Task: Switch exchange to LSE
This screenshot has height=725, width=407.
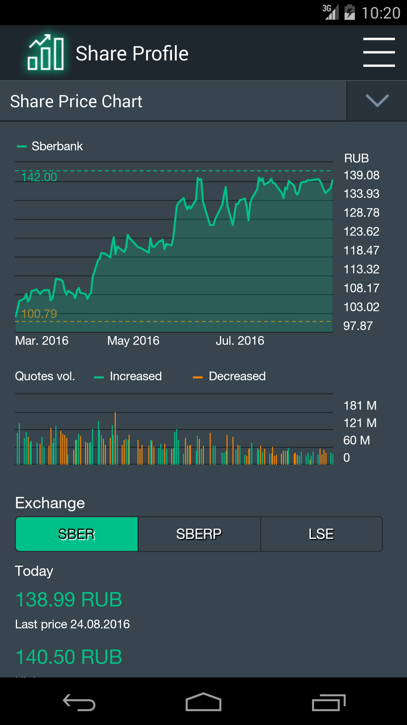Action: click(321, 534)
